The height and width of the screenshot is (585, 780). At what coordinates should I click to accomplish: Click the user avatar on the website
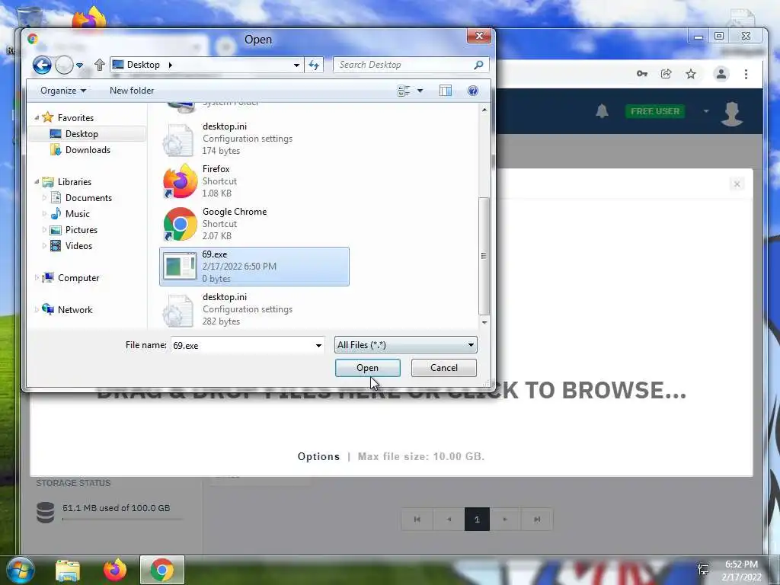[732, 114]
